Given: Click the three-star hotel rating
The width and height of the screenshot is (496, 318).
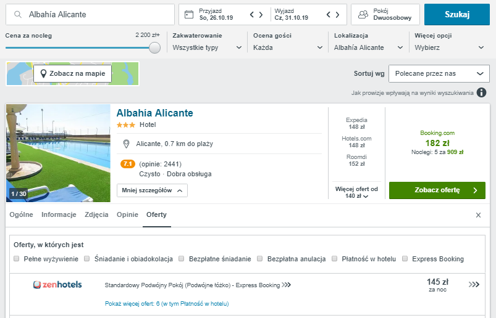Looking at the screenshot, I should (x=126, y=125).
